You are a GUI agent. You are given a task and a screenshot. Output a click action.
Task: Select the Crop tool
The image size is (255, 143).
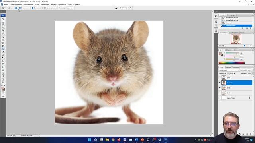click(x=3, y=31)
